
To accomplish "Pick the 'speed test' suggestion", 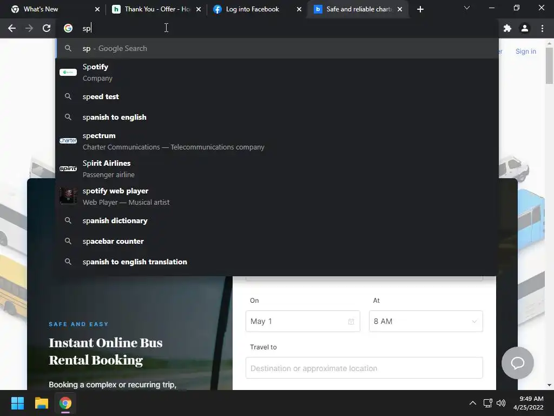I will click(277, 96).
